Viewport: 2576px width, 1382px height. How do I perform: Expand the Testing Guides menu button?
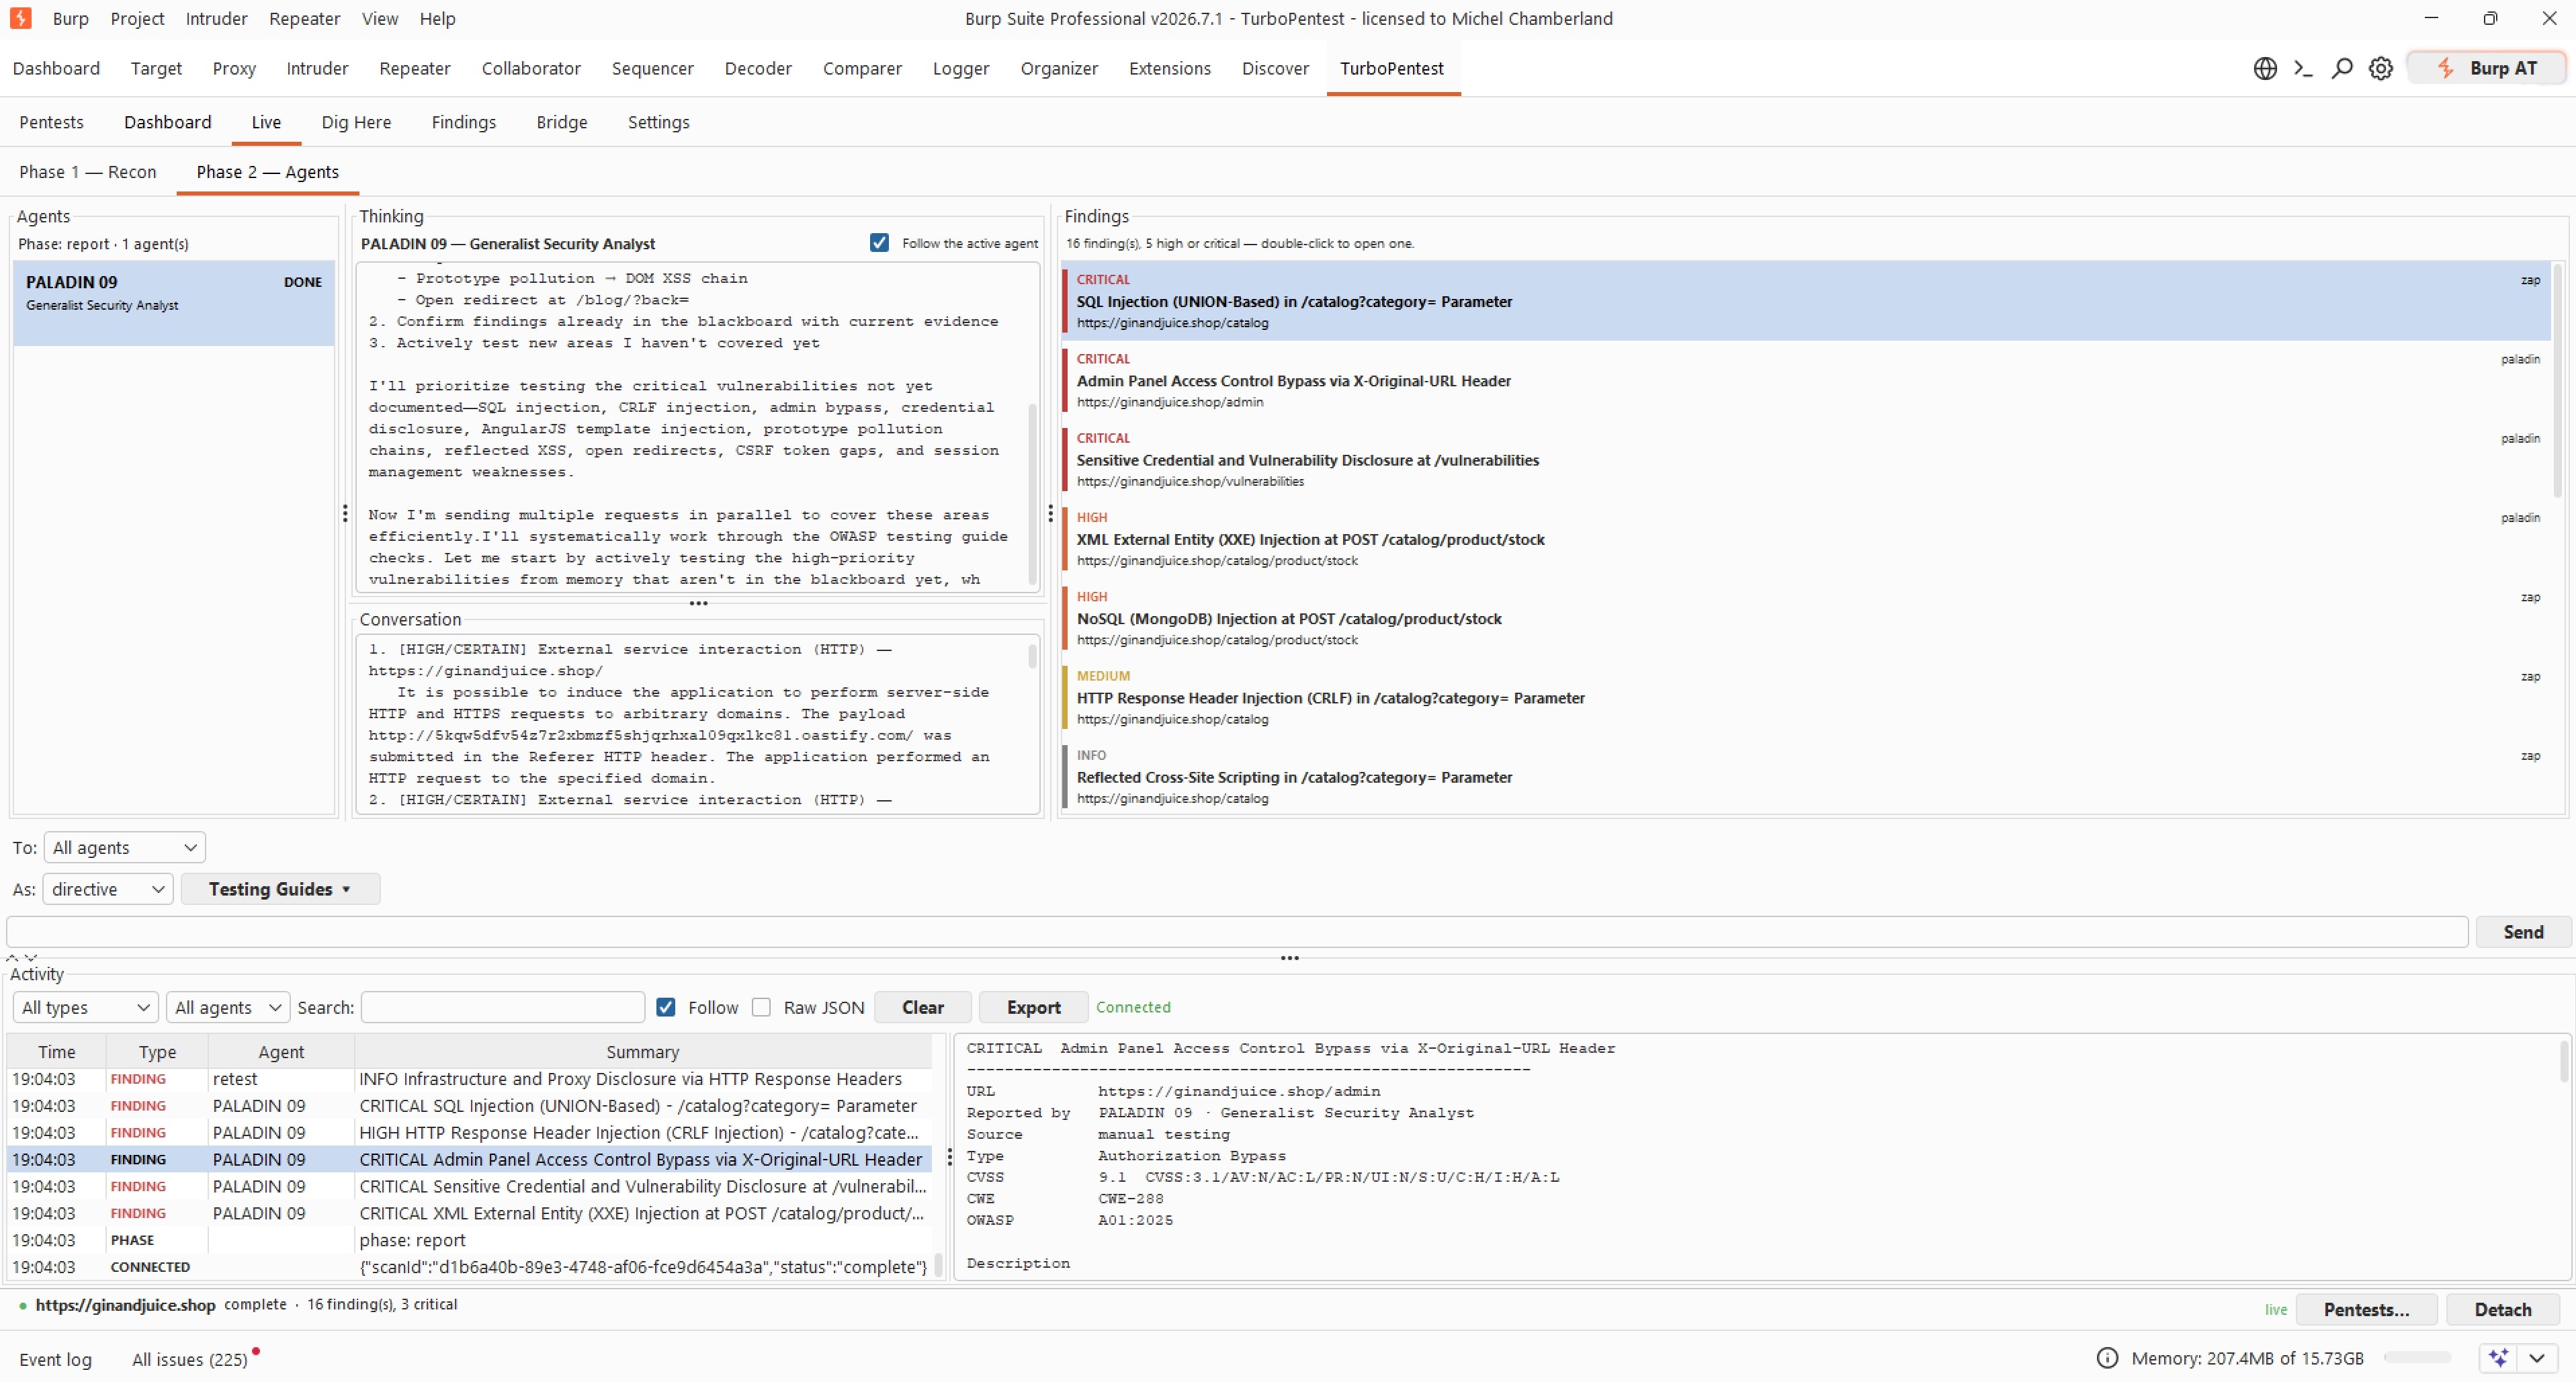(x=280, y=889)
